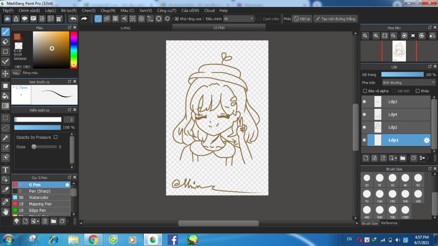Enable radial snap guide
Image resolution: width=438 pixels, height=246 pixels.
[x=133, y=19]
